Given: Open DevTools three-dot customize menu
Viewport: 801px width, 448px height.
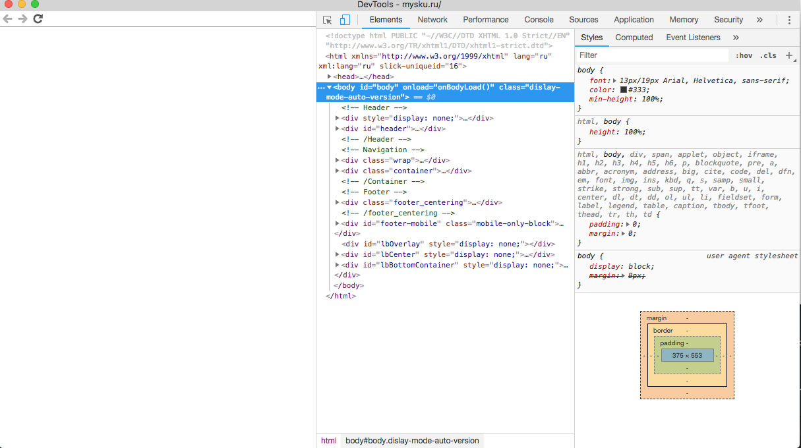Looking at the screenshot, I should (x=789, y=20).
